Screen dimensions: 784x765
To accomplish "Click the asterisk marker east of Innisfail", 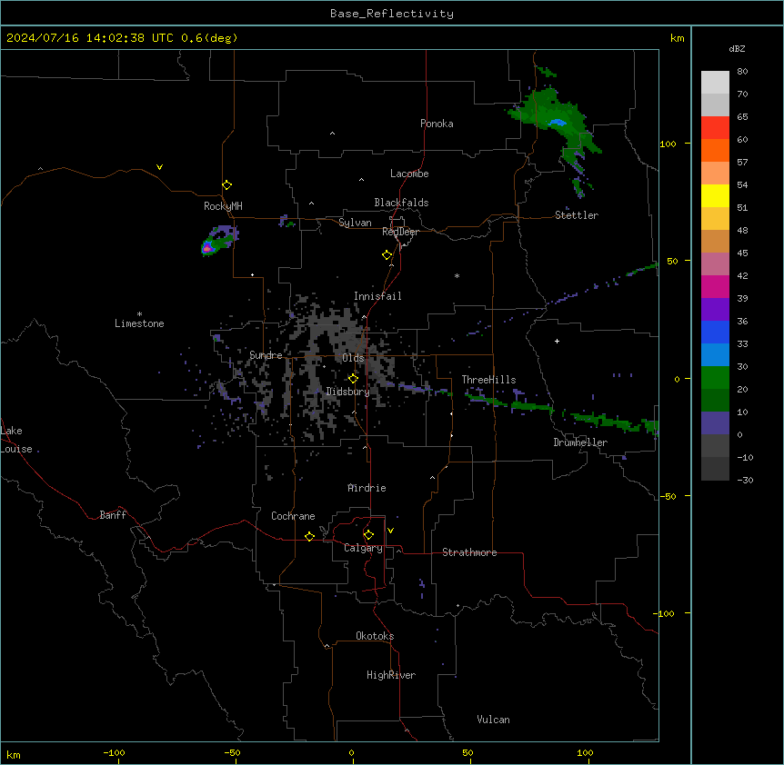I will (x=457, y=275).
